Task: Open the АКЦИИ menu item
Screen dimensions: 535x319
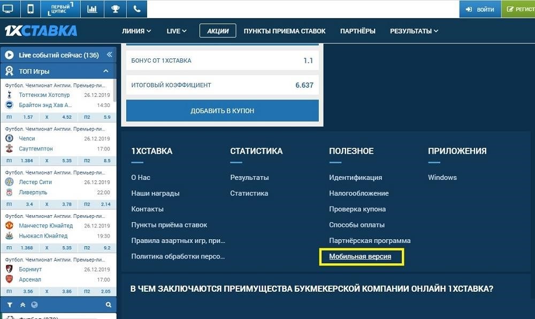Action: (x=218, y=31)
